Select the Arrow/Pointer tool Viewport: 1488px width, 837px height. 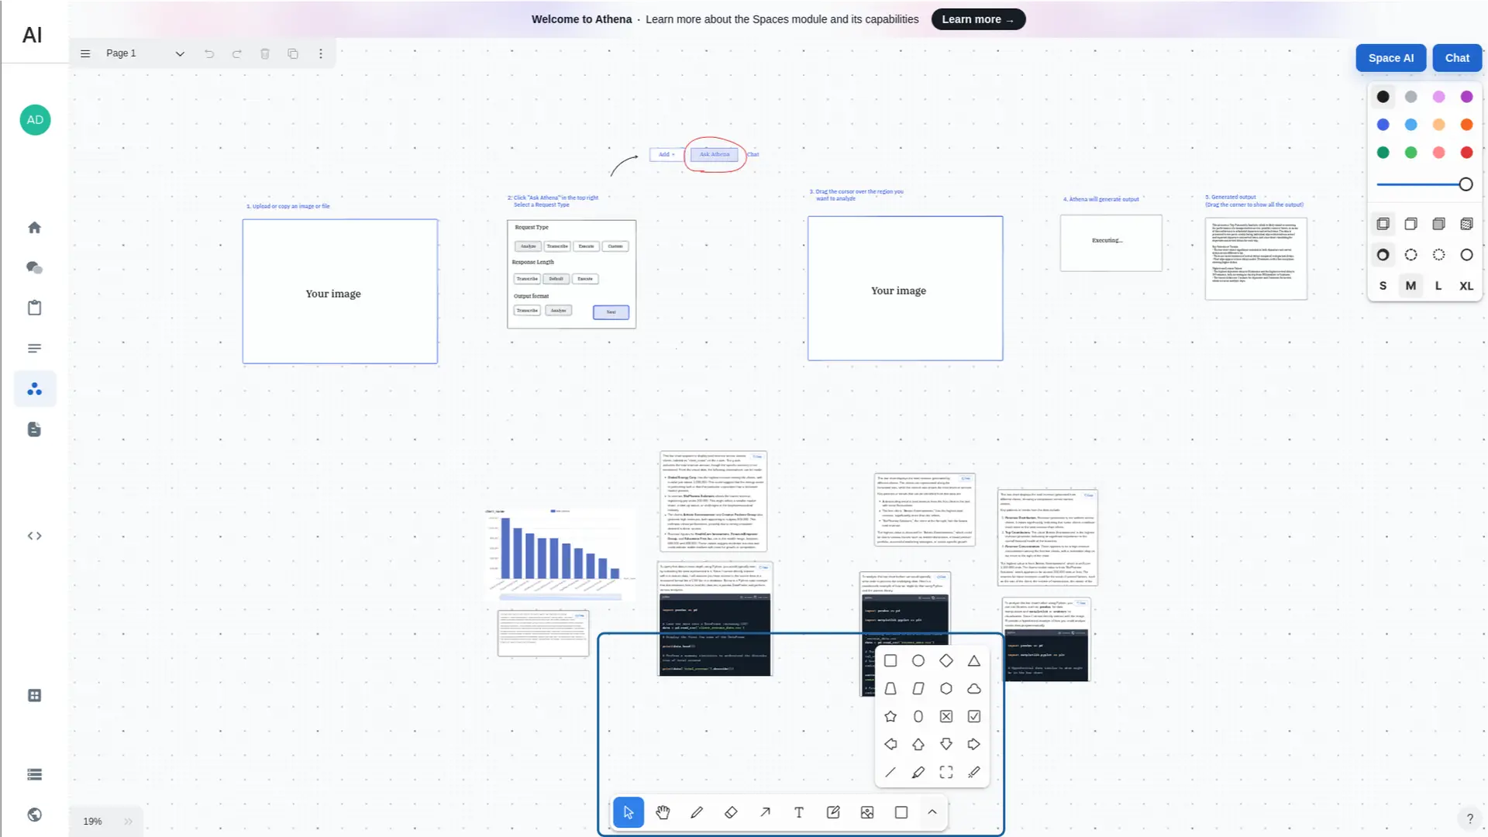(629, 812)
